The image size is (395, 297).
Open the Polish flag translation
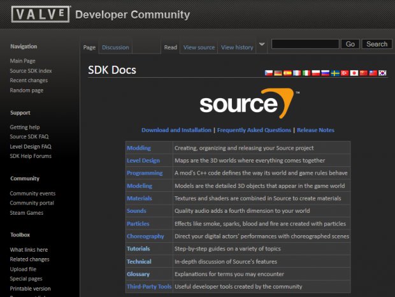[x=315, y=73]
